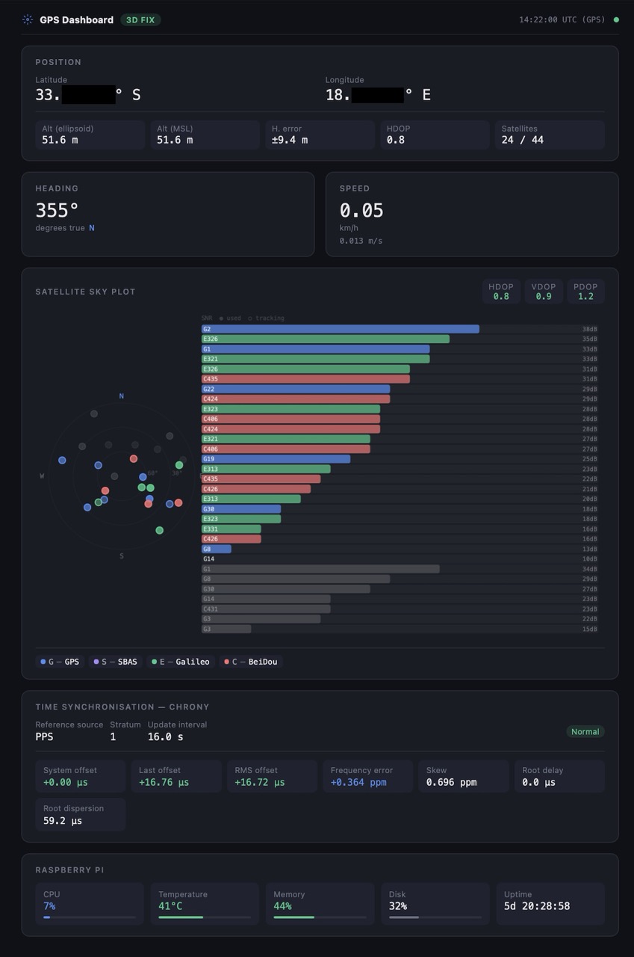Viewport: 634px width, 957px height.
Task: Click the purple SBAS legend dot
Action: pos(96,662)
